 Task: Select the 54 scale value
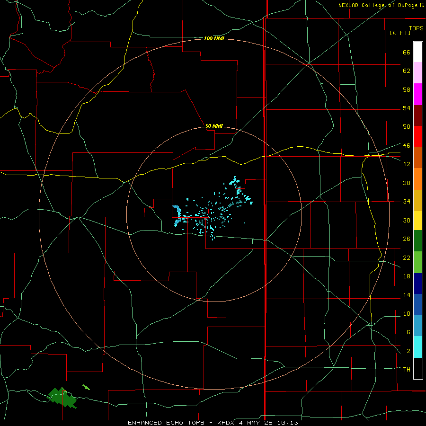click(x=407, y=108)
